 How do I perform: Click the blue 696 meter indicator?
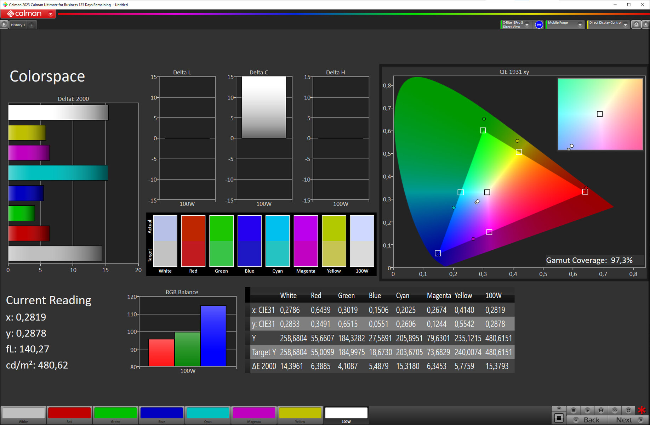(x=539, y=24)
